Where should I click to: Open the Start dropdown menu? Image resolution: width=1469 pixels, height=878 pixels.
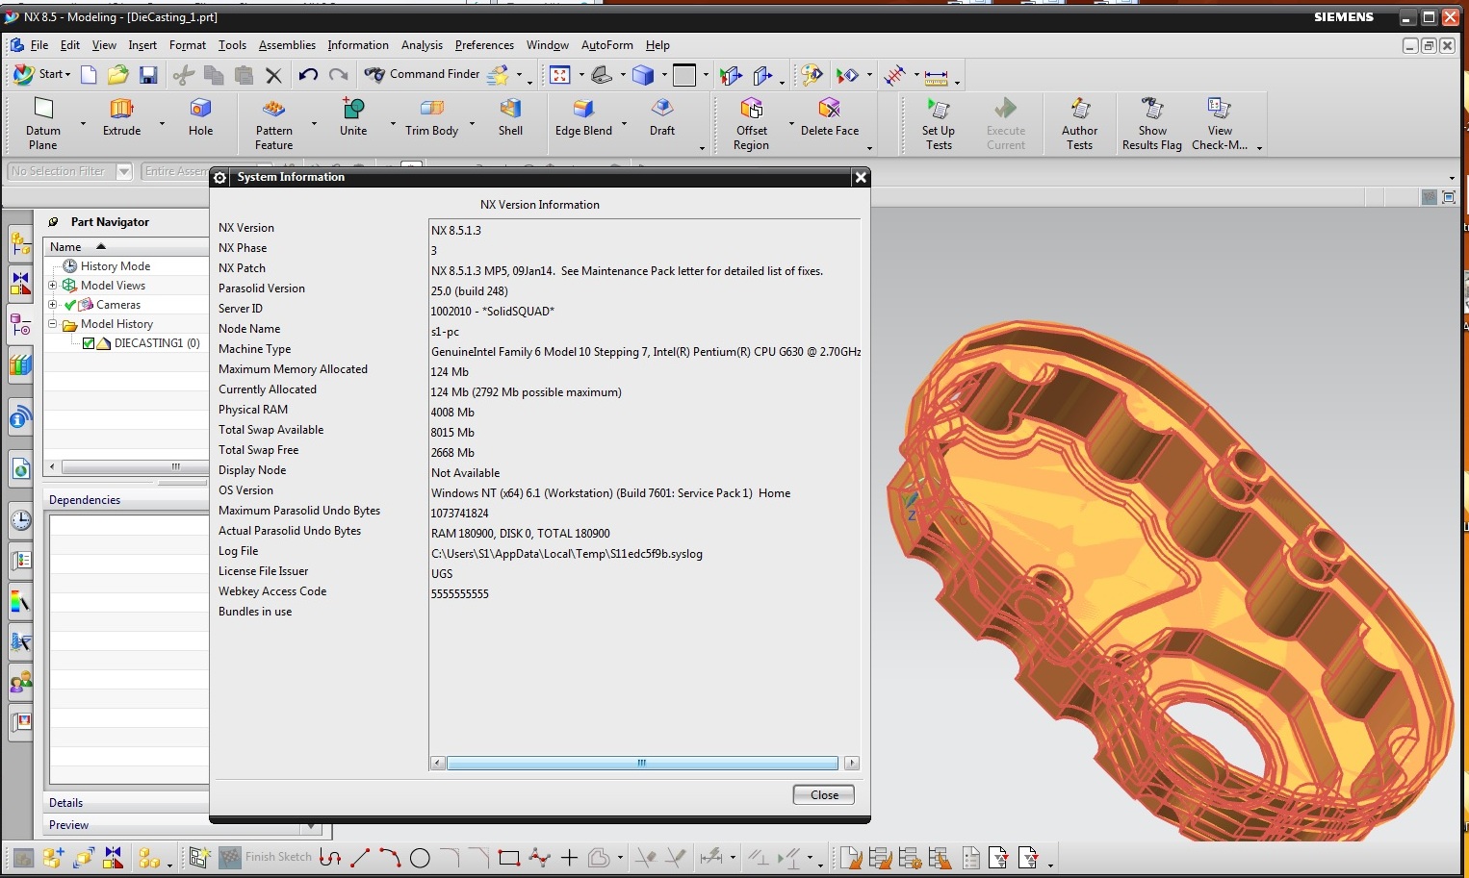coord(42,74)
